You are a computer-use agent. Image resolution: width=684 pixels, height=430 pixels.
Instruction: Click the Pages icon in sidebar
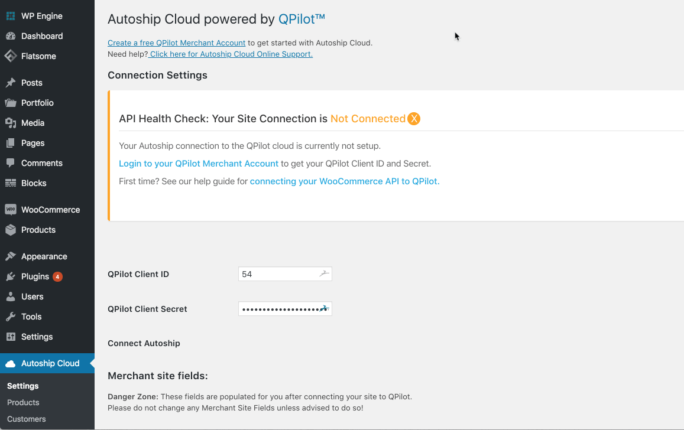[11, 143]
